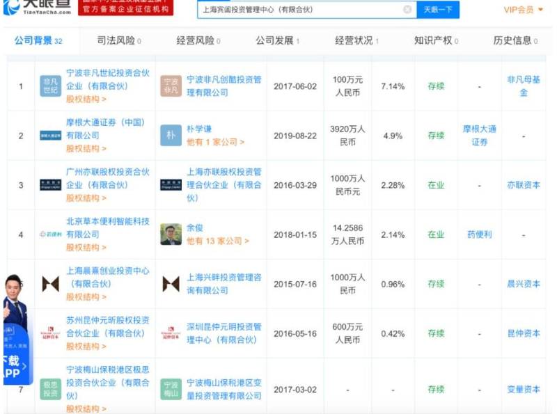Image resolution: width=557 pixels, height=414 pixels.
Task: Open 深圳昆仲元明投资管理中心 link
Action: pyautogui.click(x=224, y=333)
